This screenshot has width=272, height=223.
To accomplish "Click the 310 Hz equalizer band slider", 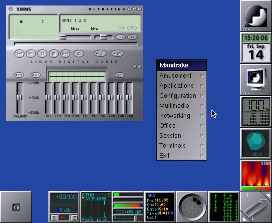I will tap(66, 98).
